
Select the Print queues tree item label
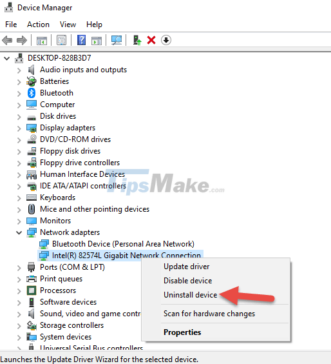[x=61, y=279]
